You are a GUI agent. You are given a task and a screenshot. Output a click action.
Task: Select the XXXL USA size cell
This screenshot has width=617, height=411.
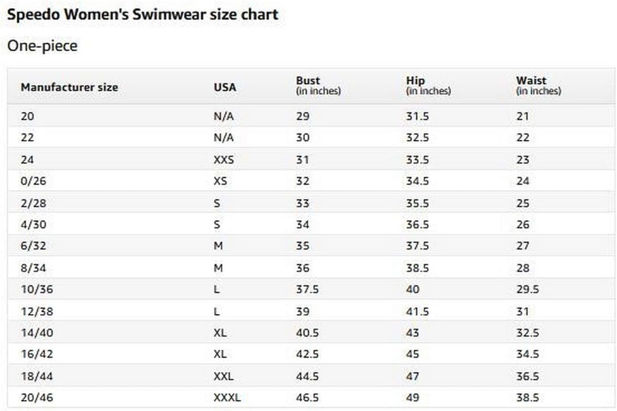pos(227,397)
